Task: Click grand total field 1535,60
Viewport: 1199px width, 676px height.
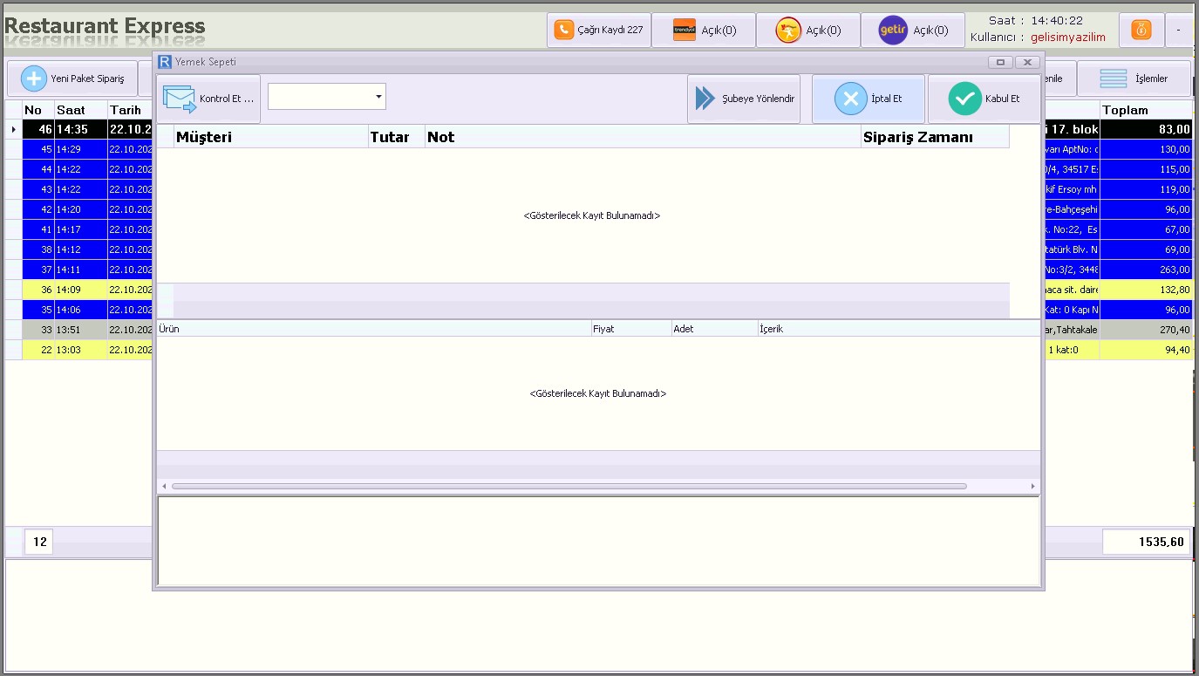Action: 1146,542
